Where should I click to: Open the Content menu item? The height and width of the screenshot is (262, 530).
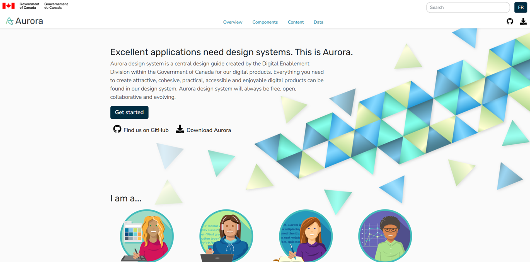(x=296, y=22)
